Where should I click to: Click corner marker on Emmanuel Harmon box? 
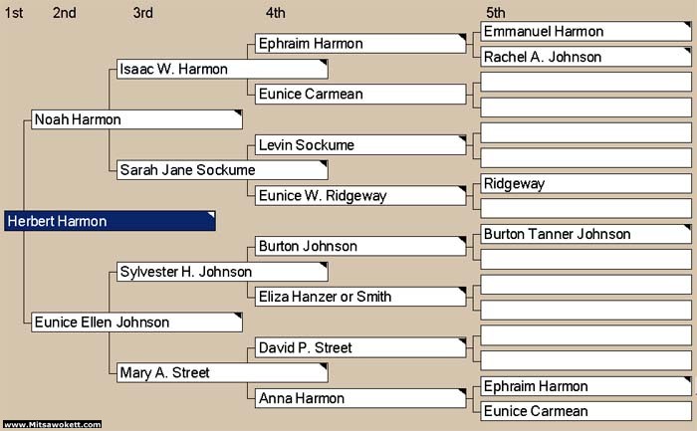687,25
